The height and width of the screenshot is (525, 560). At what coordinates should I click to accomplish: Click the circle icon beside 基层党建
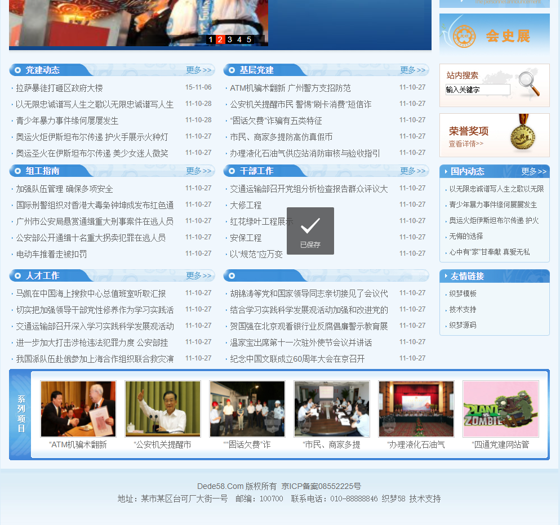[x=232, y=70]
